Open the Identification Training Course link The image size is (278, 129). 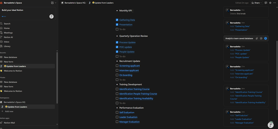click(134, 89)
